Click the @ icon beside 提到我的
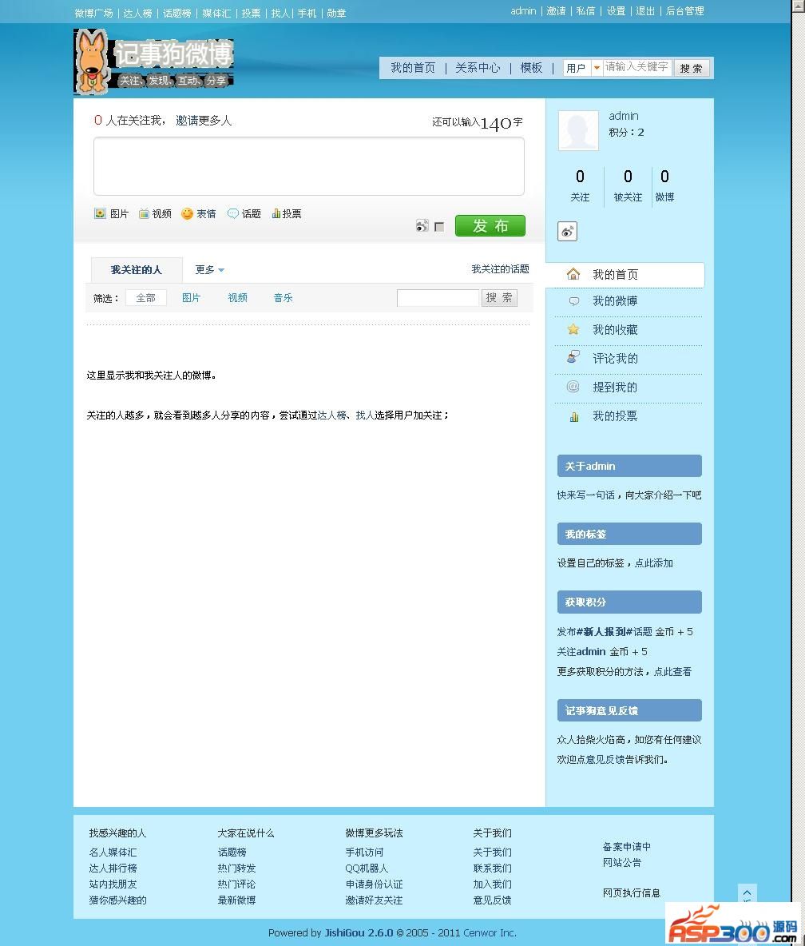The width and height of the screenshot is (805, 946). (573, 387)
